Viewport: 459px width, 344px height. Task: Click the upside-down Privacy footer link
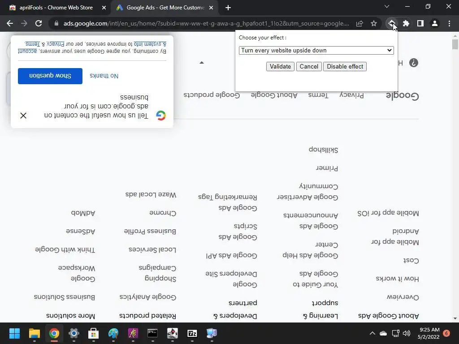point(351,95)
